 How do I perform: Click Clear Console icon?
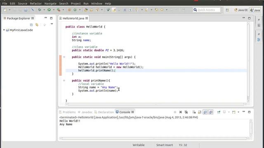194,112
